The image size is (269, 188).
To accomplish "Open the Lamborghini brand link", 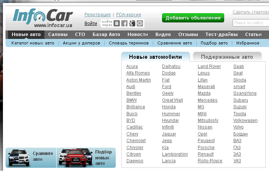I will coord(175,154).
